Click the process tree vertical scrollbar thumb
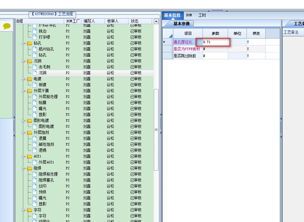The height and width of the screenshot is (222, 304). tap(156, 130)
